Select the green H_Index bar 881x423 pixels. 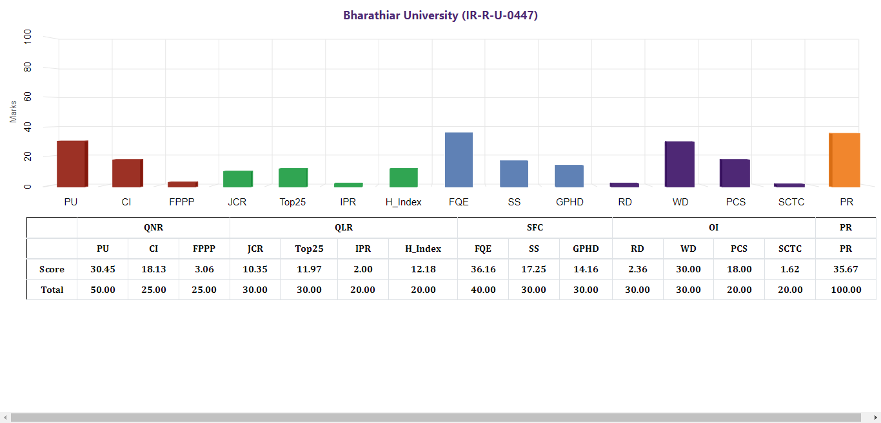coord(403,178)
